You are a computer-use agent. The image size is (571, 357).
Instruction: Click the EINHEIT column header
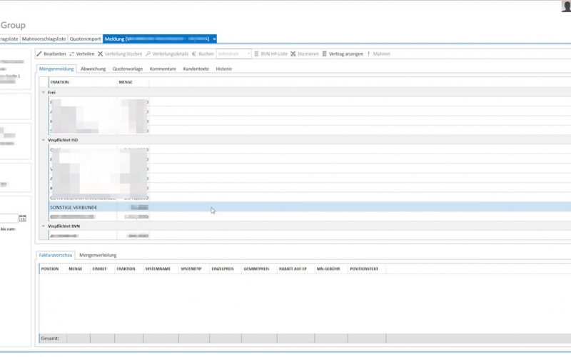click(102, 268)
